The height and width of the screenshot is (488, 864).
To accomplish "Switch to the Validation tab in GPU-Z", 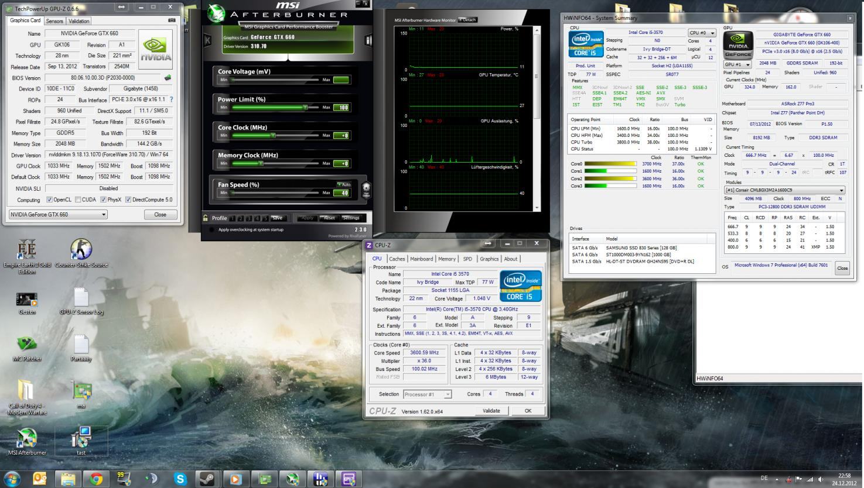I will tap(79, 21).
